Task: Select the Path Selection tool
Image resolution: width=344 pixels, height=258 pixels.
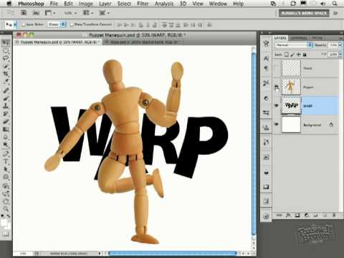Action: [6, 169]
